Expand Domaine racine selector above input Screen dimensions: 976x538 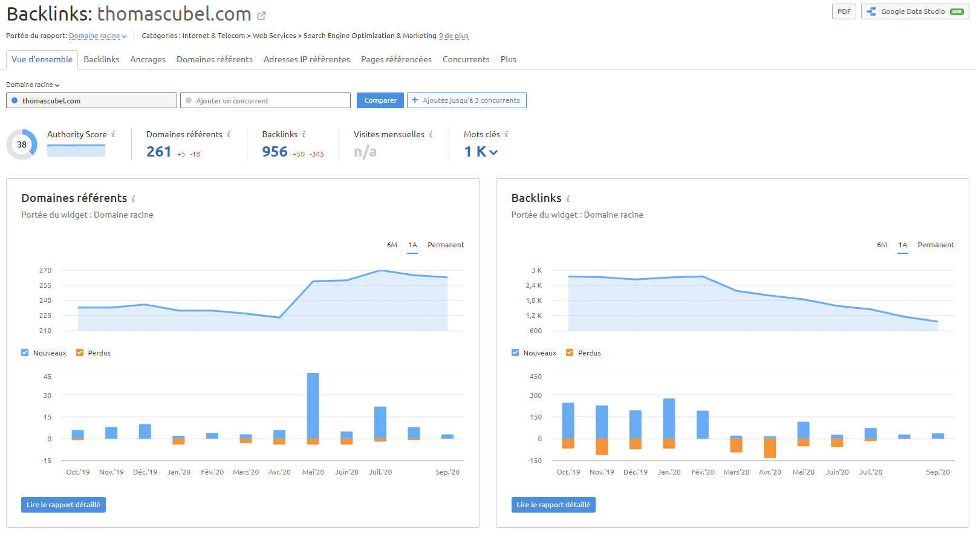point(33,85)
